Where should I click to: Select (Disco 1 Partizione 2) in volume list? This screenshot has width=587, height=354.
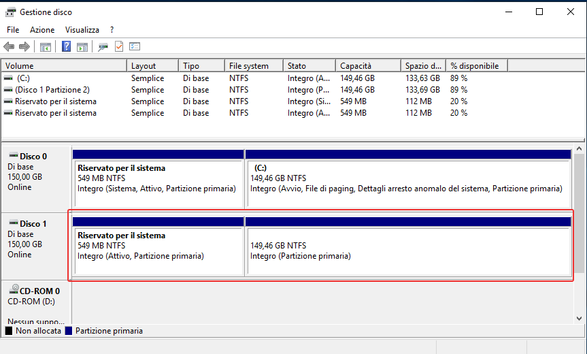52,90
